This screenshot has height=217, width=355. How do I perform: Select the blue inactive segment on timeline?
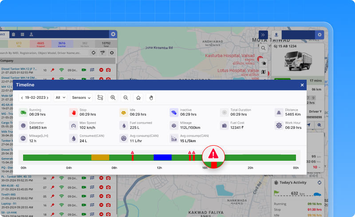coord(162,157)
